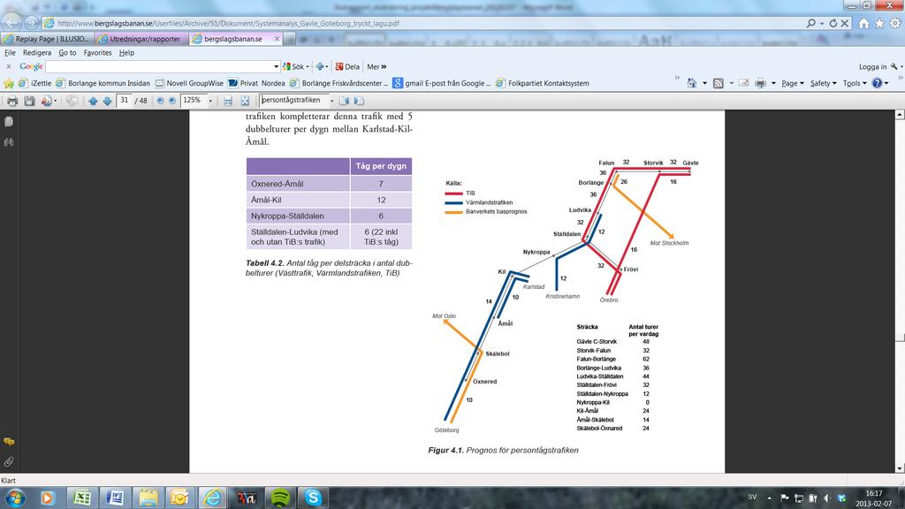Open Tools menu dropdown

[x=855, y=83]
